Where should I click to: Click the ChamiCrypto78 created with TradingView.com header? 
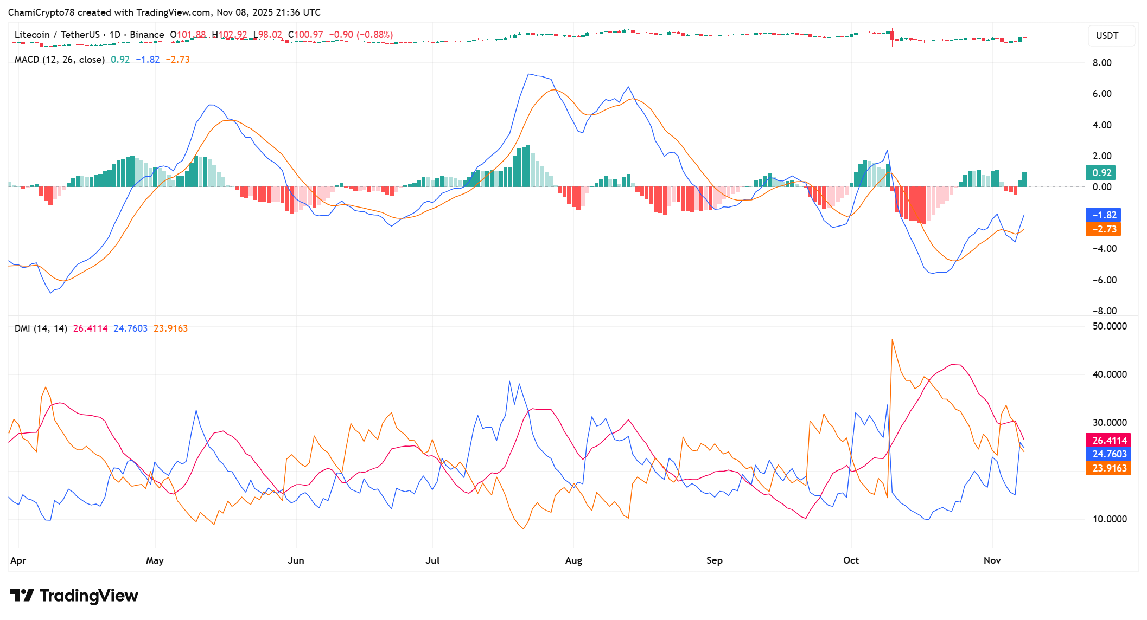(x=164, y=12)
